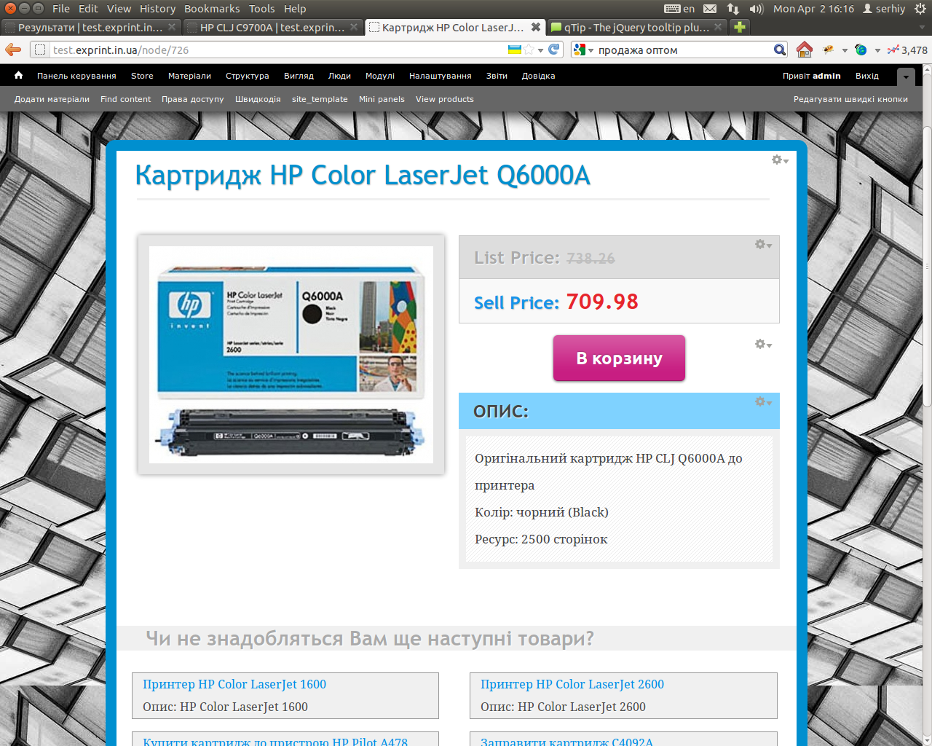Click the admin toolbar home icon
The height and width of the screenshot is (746, 932).
(x=19, y=75)
